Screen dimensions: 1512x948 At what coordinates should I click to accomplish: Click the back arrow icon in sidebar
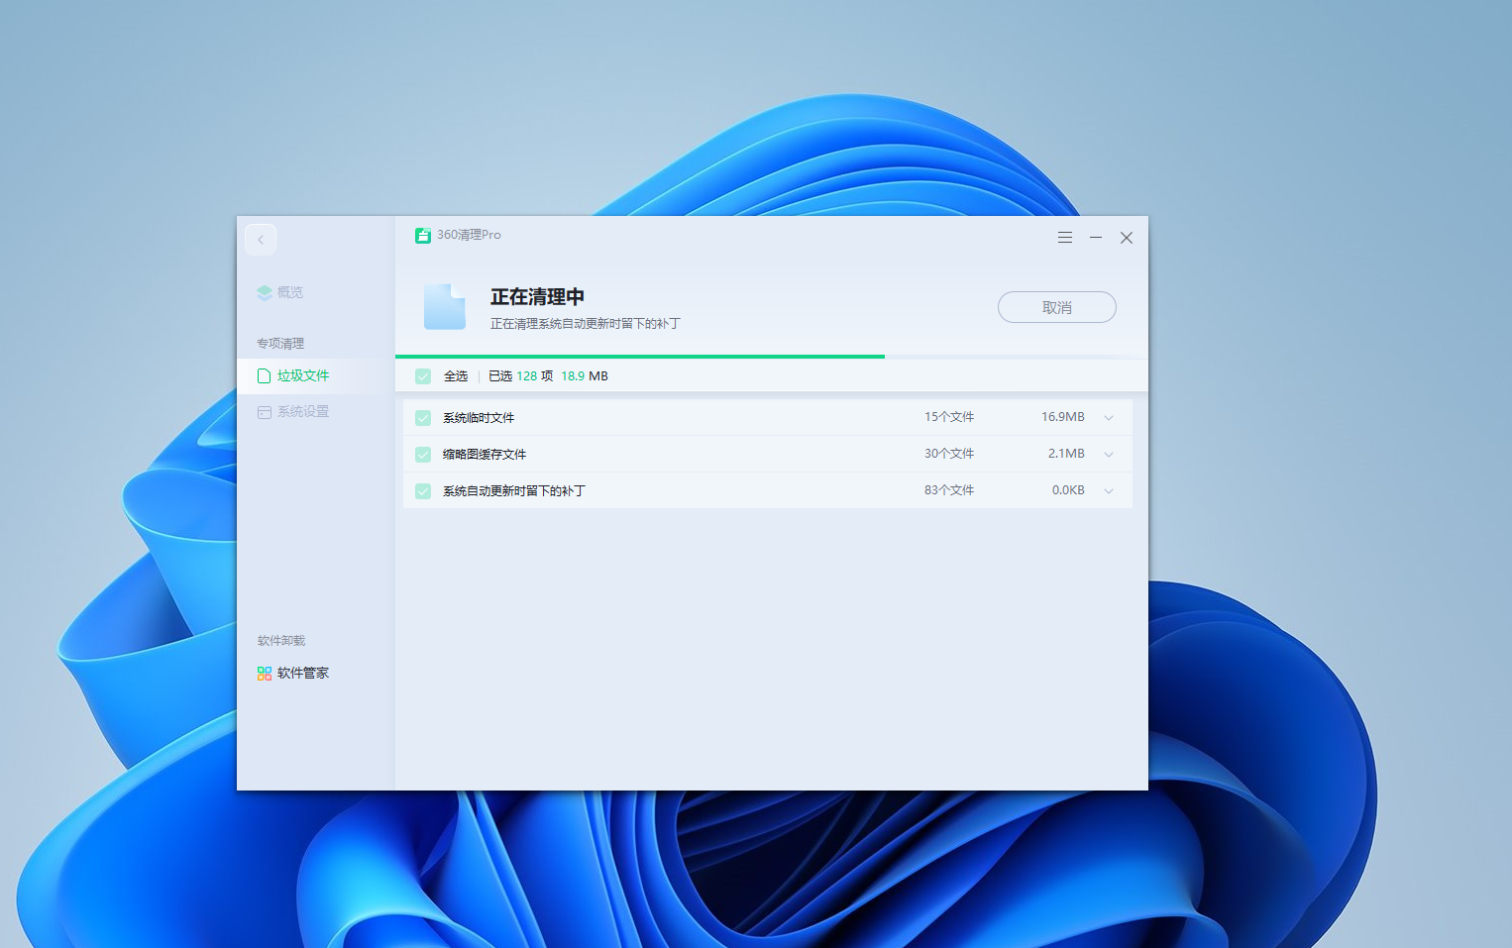[261, 240]
